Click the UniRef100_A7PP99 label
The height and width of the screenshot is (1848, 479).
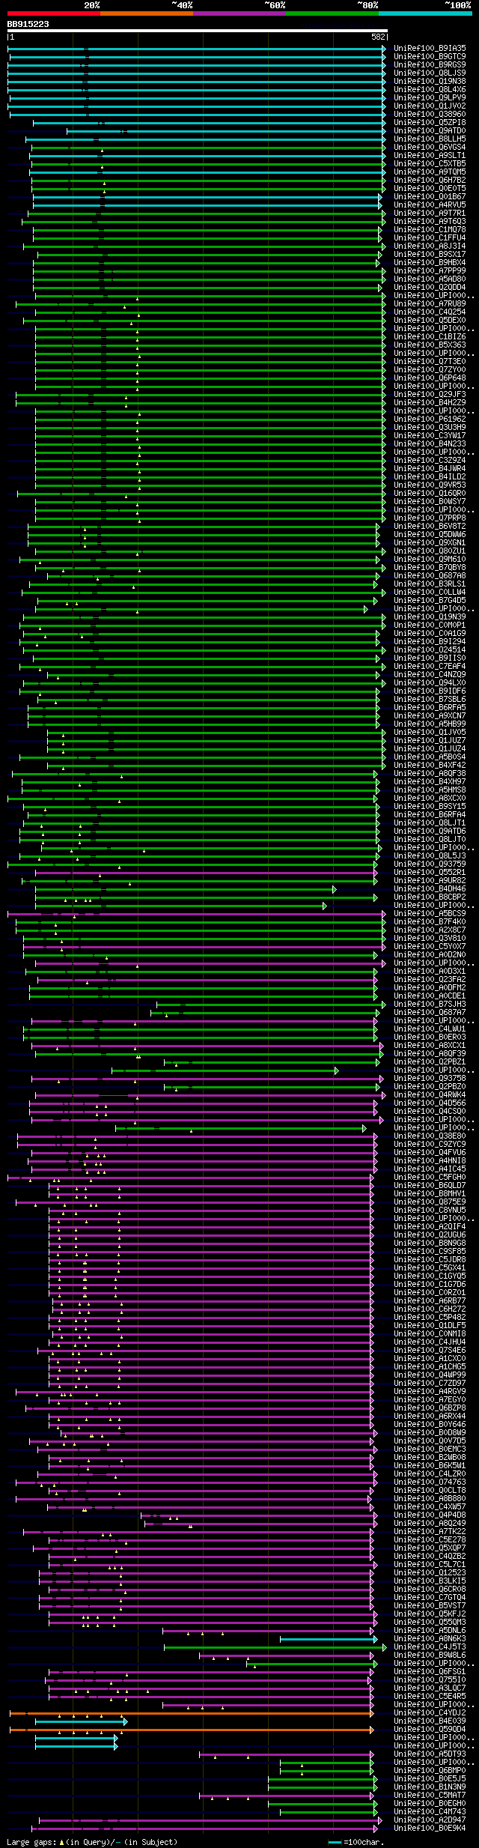pos(430,271)
